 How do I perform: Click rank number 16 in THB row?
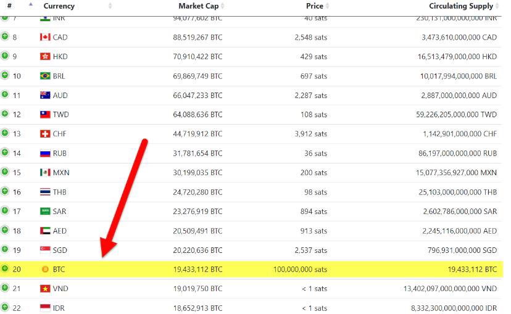tap(17, 192)
